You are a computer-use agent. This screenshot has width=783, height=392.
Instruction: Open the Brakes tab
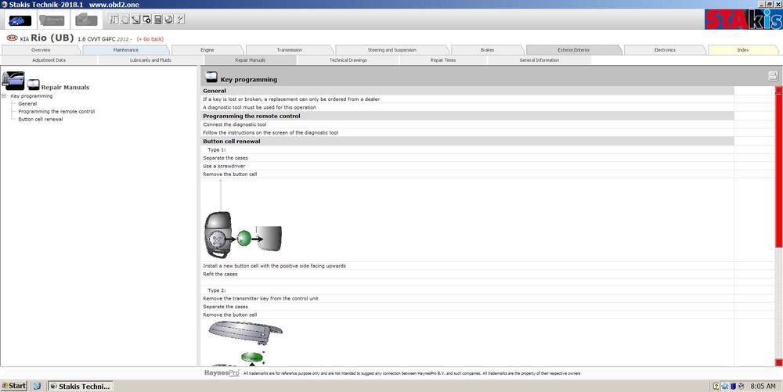point(487,50)
